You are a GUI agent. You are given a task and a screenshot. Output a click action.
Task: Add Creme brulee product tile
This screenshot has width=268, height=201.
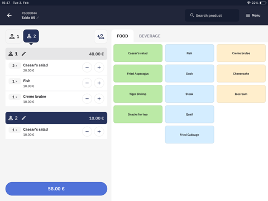[241, 53]
